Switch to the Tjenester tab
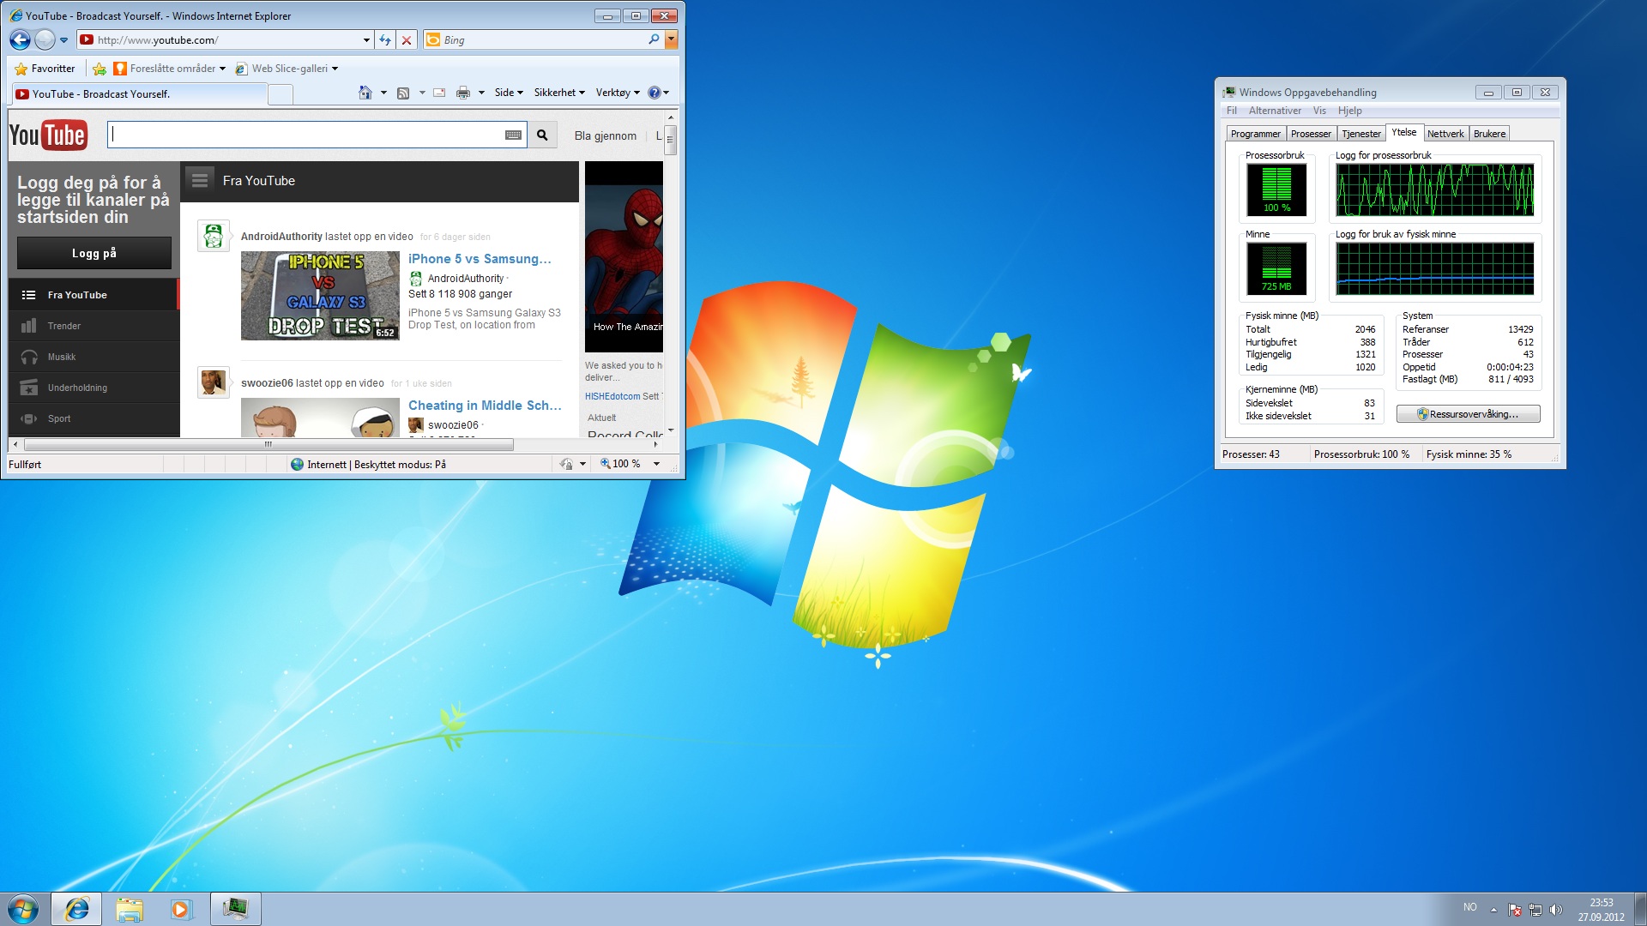 (1361, 134)
